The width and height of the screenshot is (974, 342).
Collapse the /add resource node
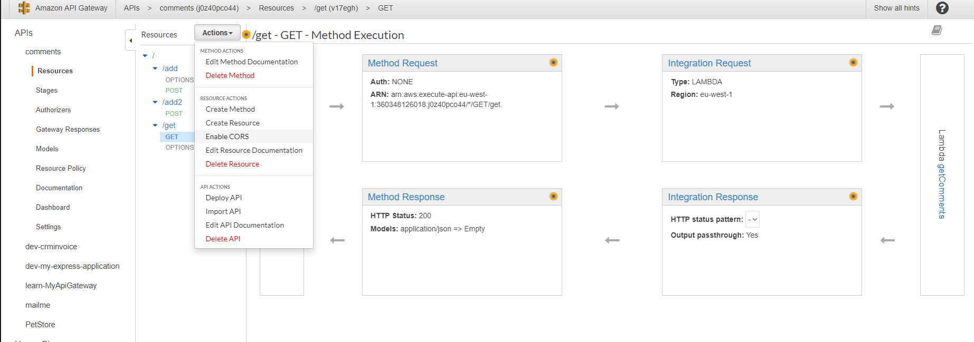pyautogui.click(x=155, y=69)
